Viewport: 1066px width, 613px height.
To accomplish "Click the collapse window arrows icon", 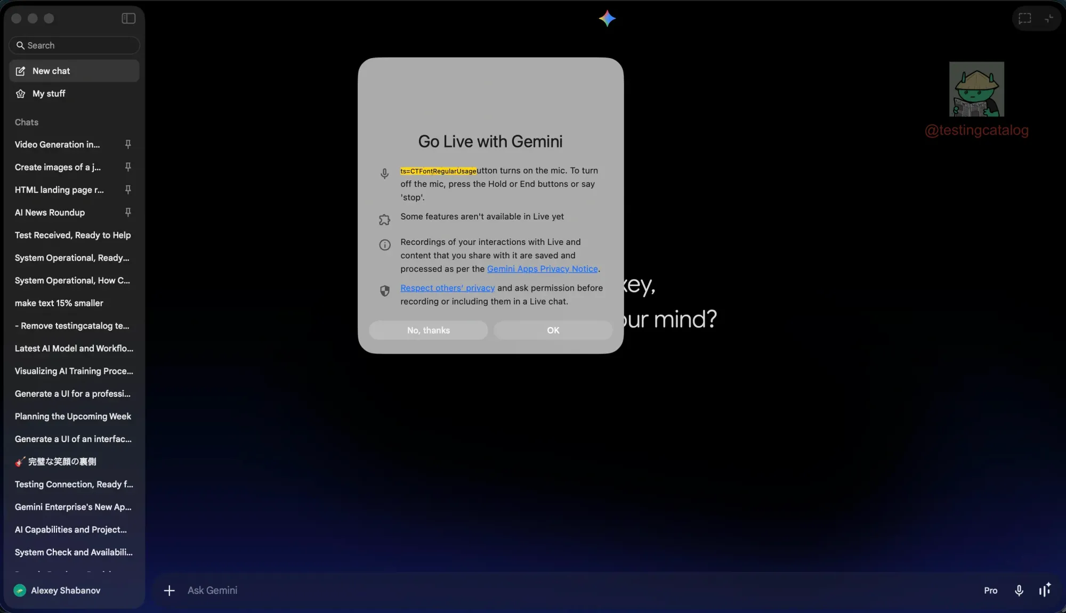I will (x=1048, y=19).
